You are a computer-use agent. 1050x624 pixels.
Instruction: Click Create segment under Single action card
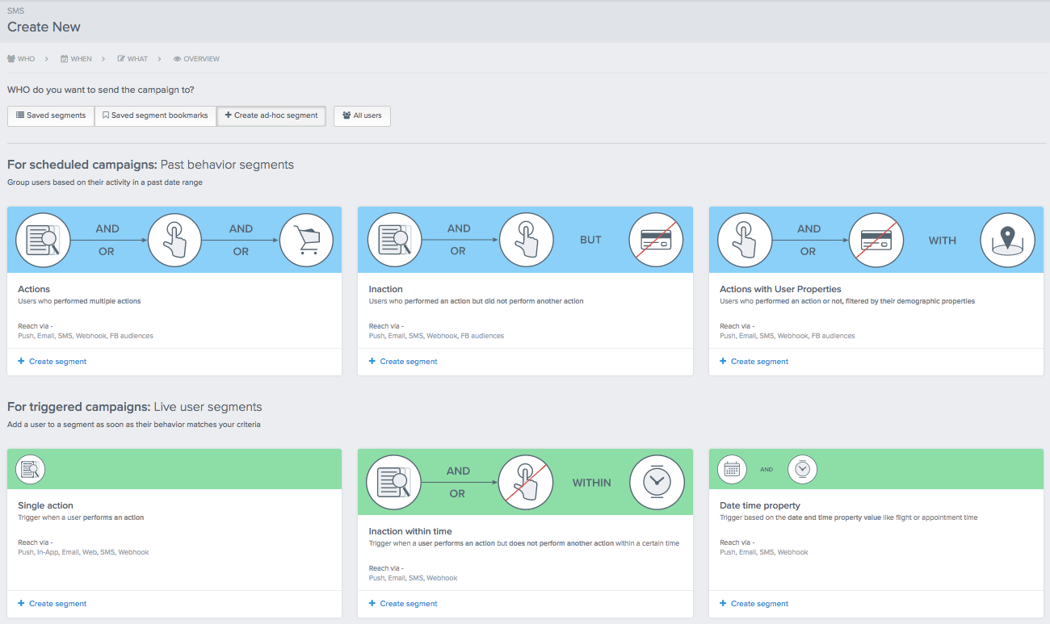point(52,603)
